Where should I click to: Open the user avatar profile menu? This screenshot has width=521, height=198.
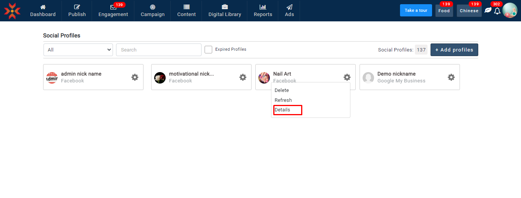tap(510, 10)
